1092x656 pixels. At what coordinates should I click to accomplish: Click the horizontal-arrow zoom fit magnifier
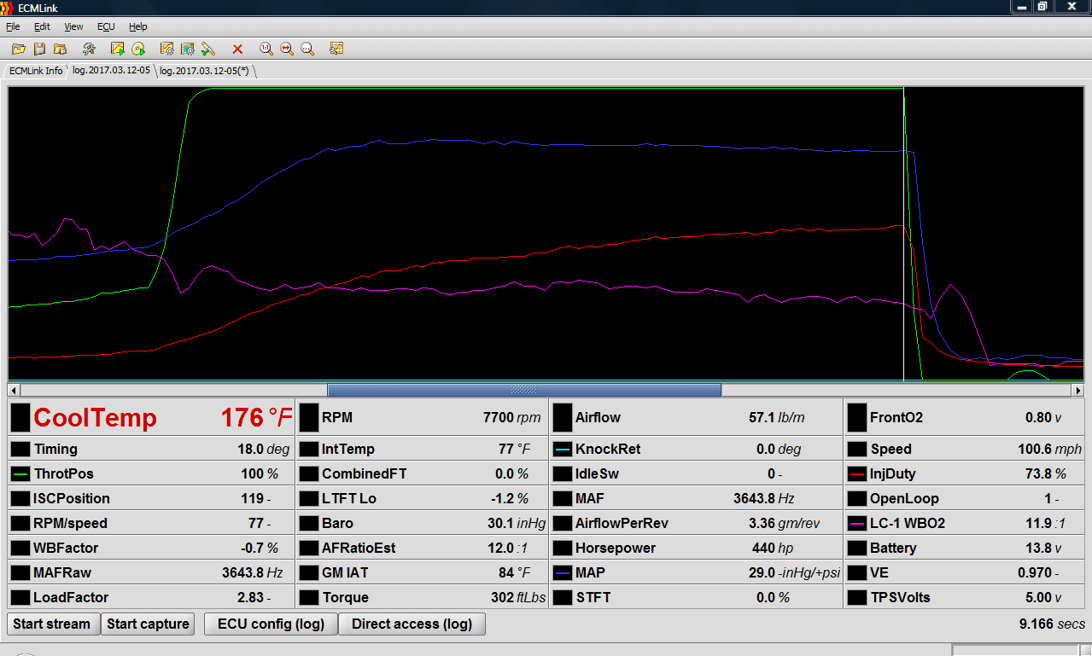tap(287, 49)
